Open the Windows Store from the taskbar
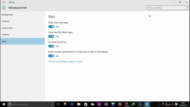Viewport: 190px width, 107px height. [85, 104]
